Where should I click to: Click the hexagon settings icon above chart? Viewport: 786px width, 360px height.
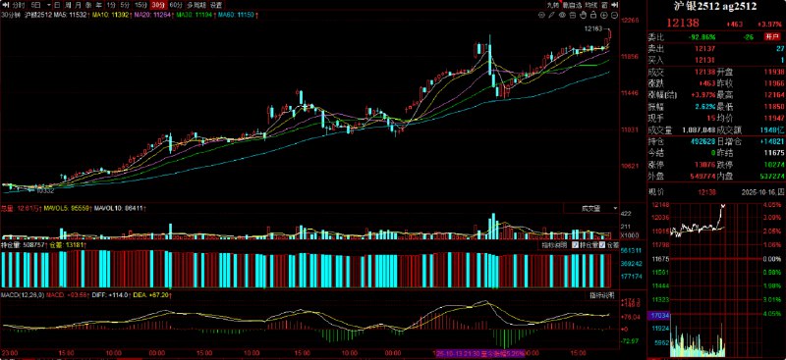pos(541,15)
